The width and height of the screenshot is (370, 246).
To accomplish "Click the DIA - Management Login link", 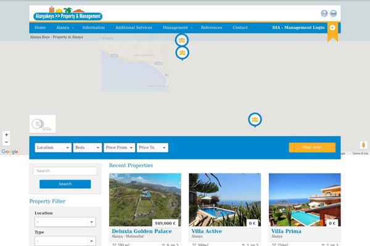I will tap(298, 28).
